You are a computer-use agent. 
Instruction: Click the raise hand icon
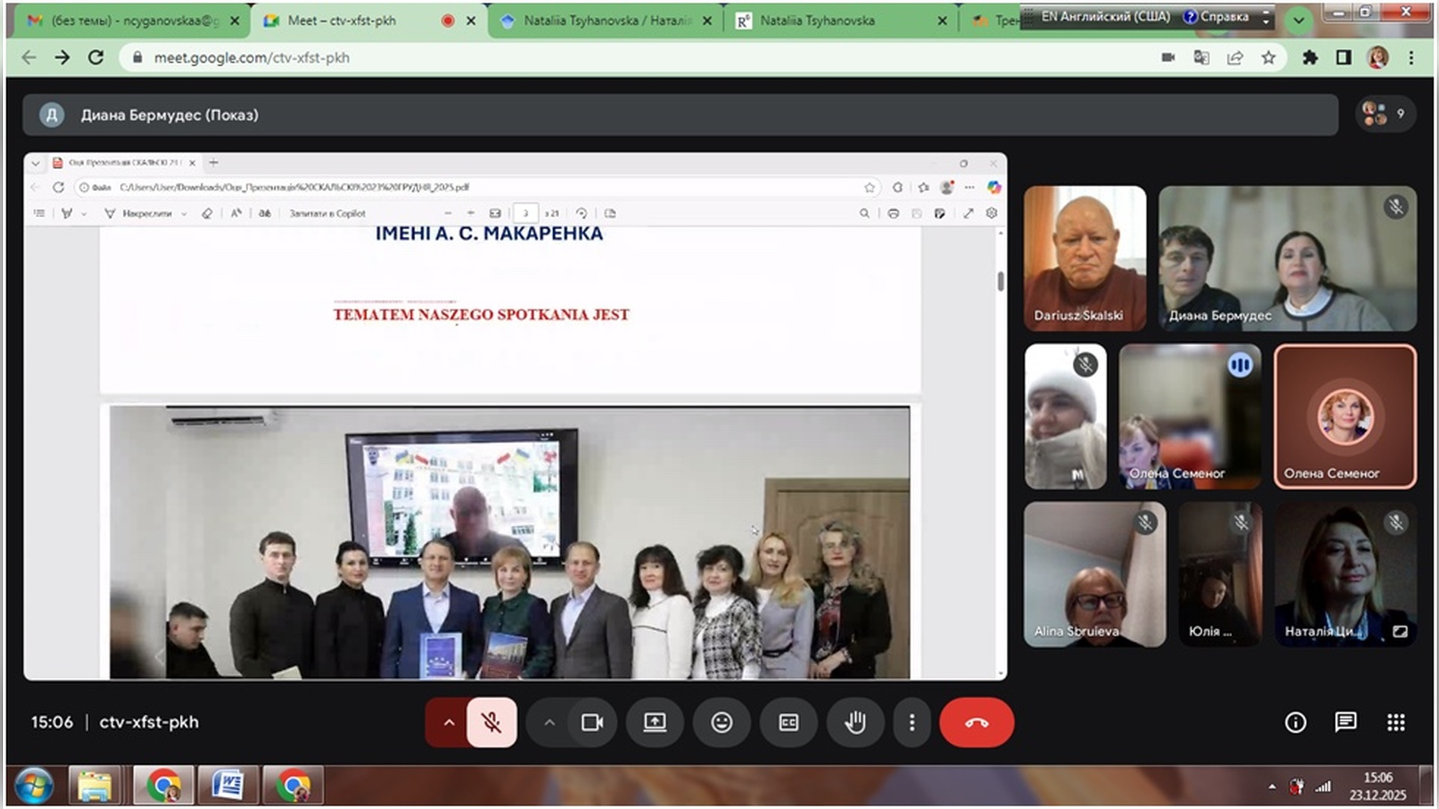click(855, 722)
